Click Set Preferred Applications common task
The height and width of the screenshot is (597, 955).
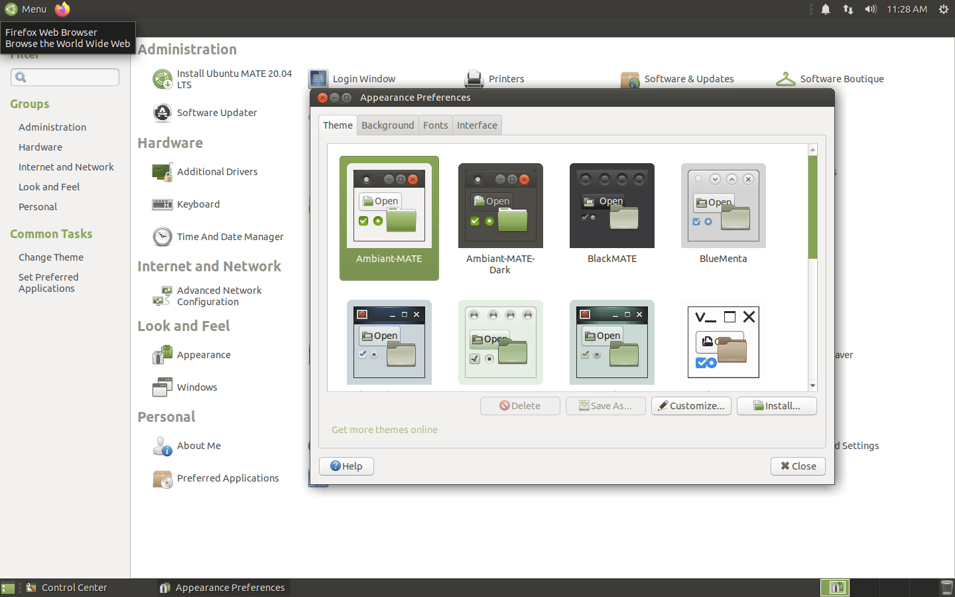point(48,283)
